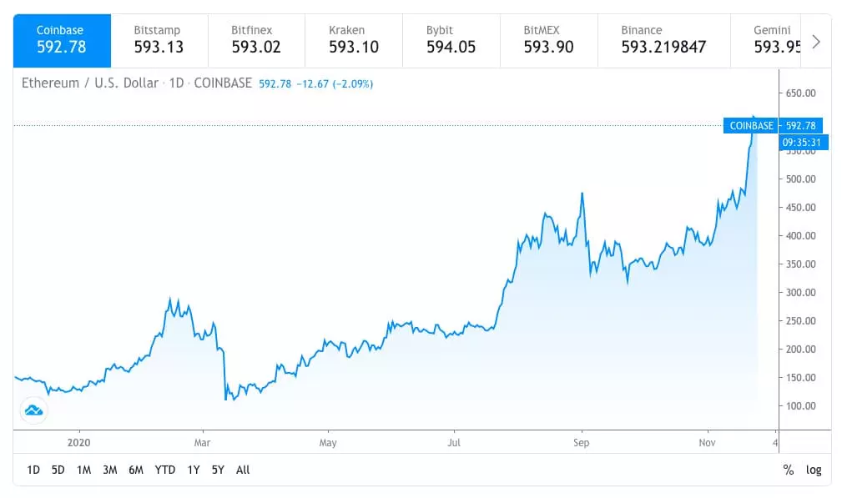Choose the BitMEX exchange tab
The height and width of the screenshot is (498, 847).
548,40
